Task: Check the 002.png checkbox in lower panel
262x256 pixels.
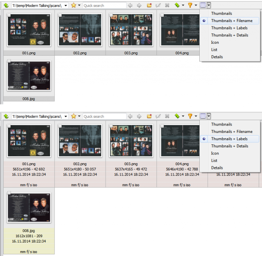Action: pos(60,126)
